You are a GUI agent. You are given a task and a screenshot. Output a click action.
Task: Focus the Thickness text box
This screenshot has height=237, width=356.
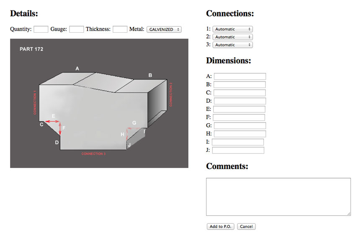click(120, 29)
